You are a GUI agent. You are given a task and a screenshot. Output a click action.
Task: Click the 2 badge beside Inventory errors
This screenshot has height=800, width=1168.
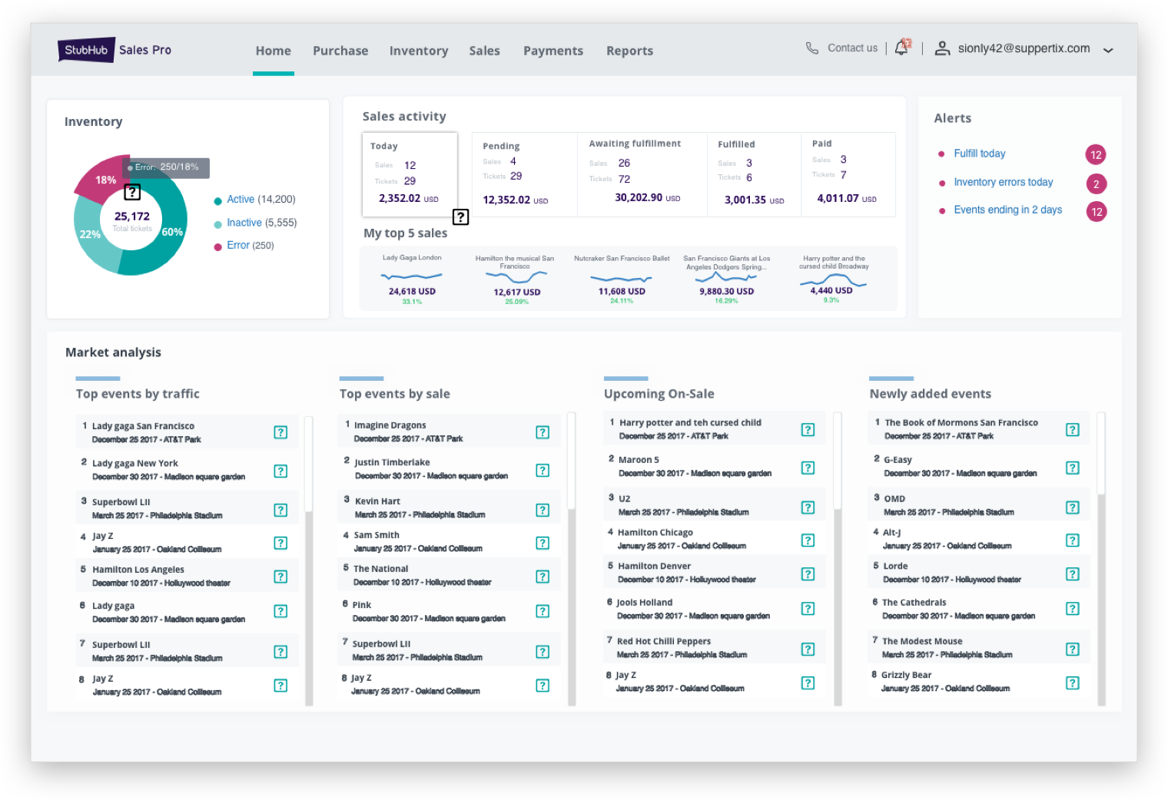click(1096, 183)
